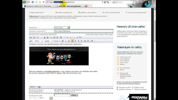Viewport: 178px width, 100px height.
Task: Open Список пользователей
Action: (x=112, y=12)
